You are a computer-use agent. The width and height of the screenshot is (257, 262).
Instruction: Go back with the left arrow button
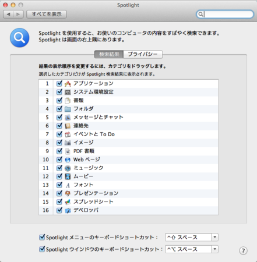click(8, 14)
